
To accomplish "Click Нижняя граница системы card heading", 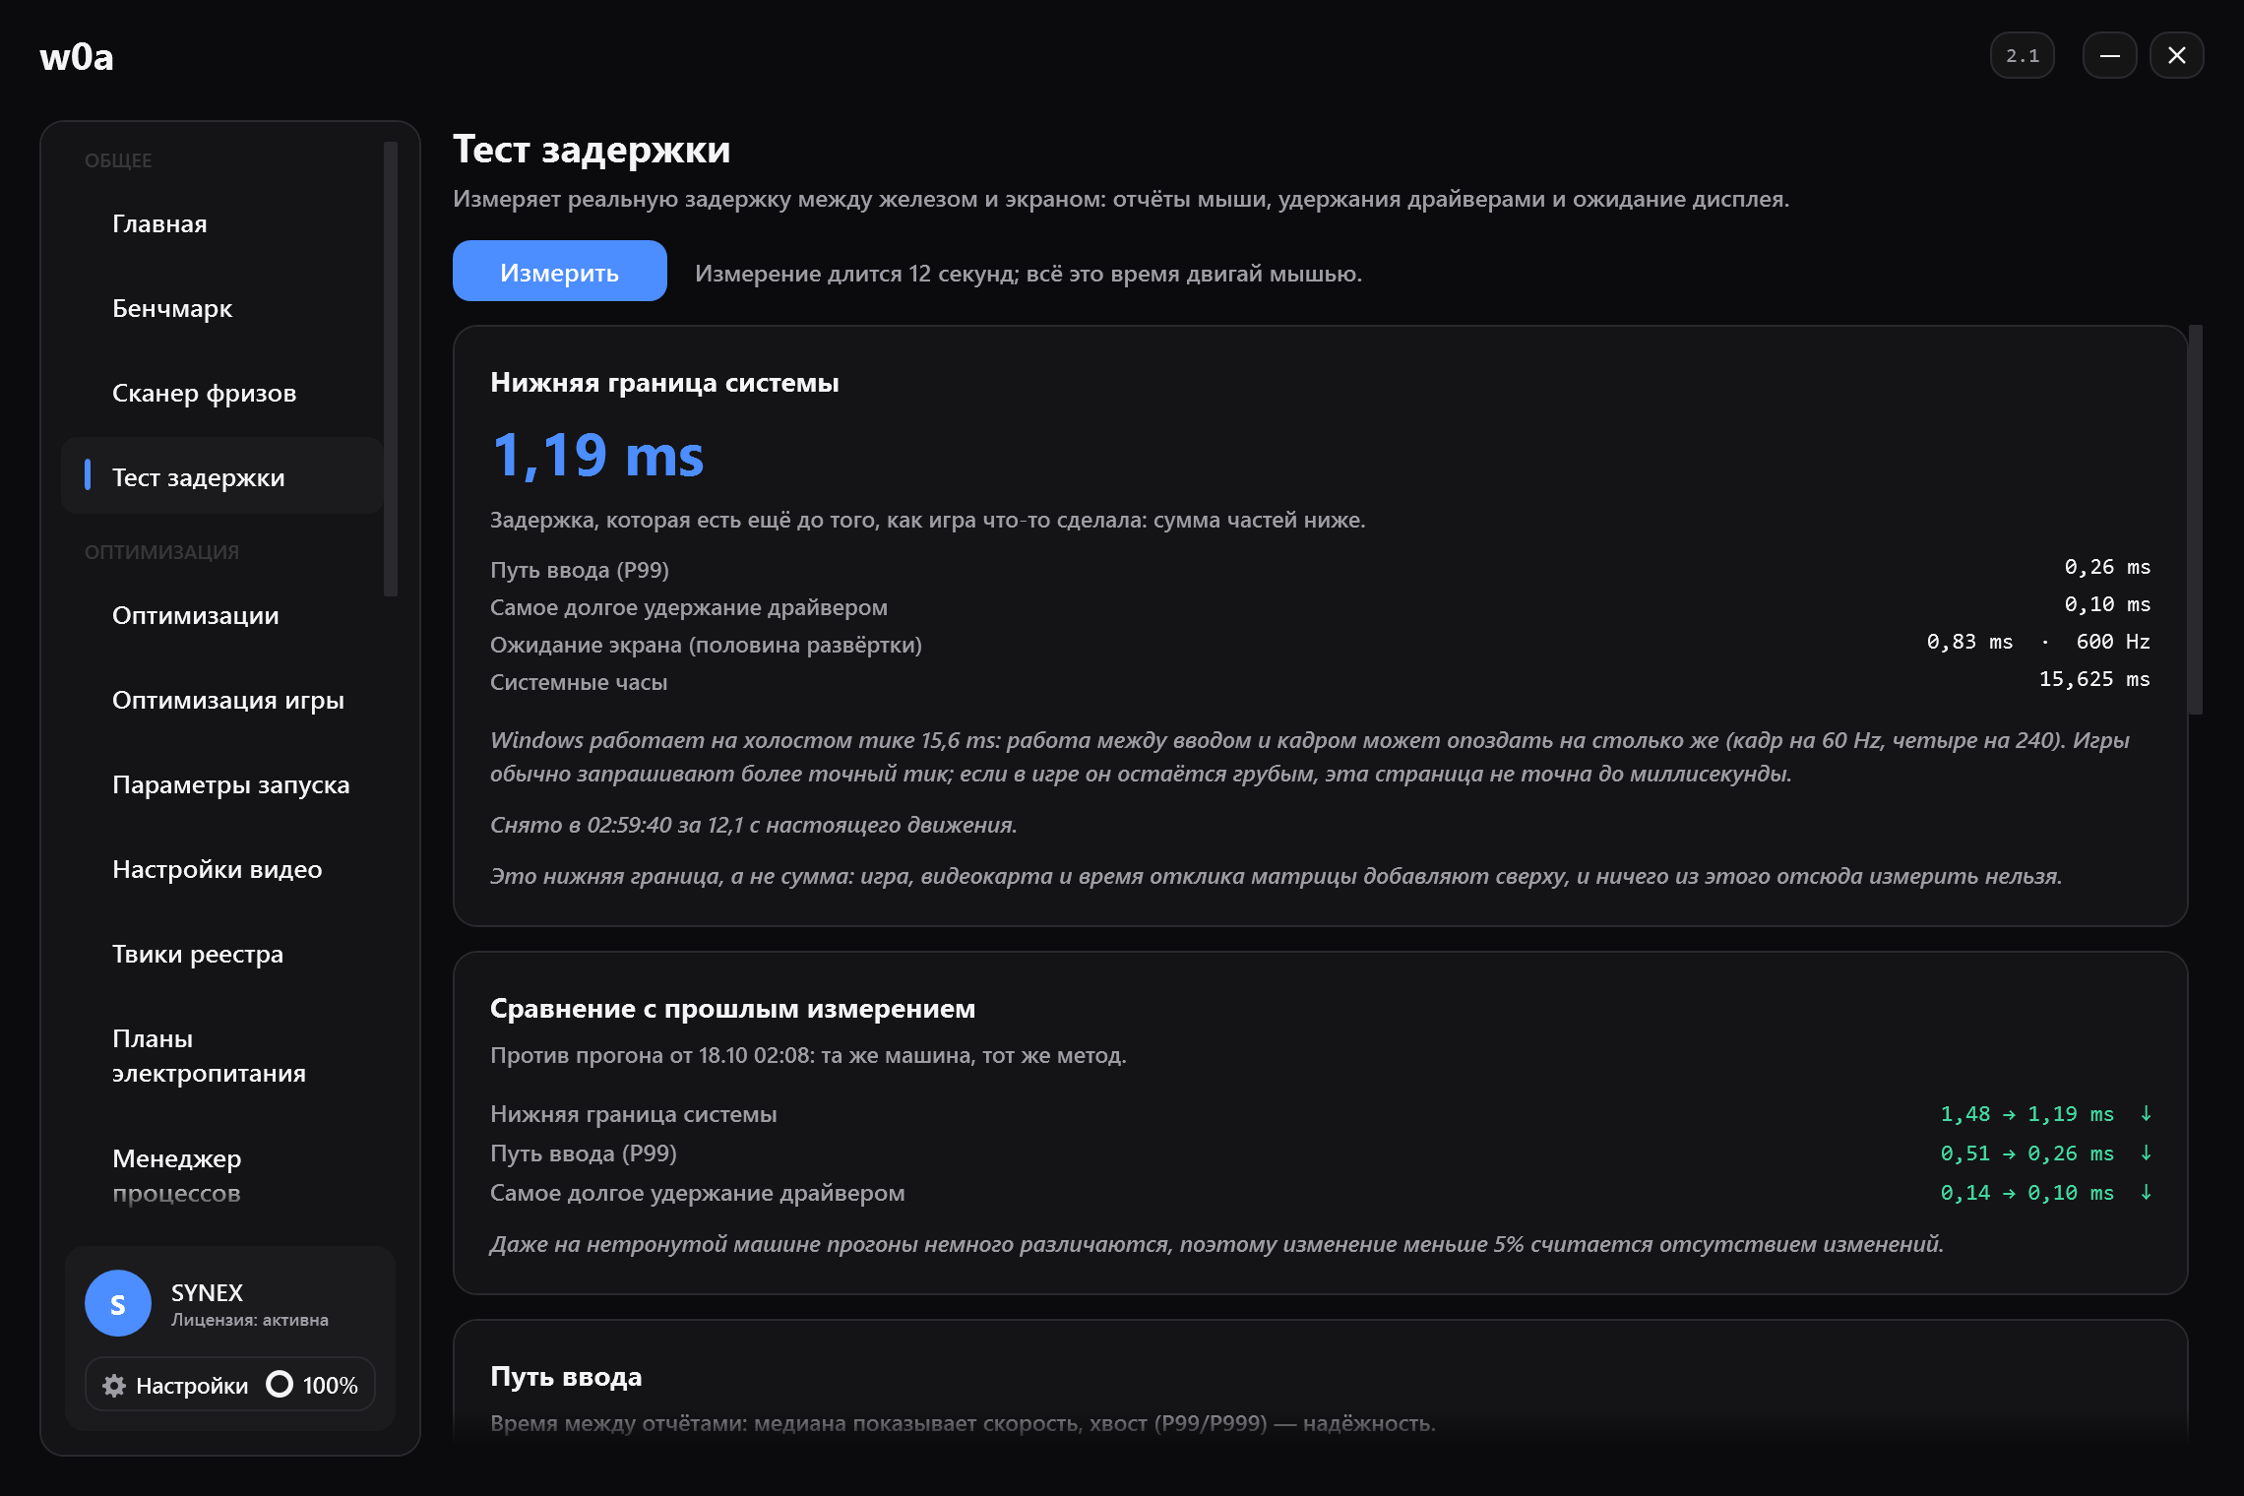I will coord(664,383).
